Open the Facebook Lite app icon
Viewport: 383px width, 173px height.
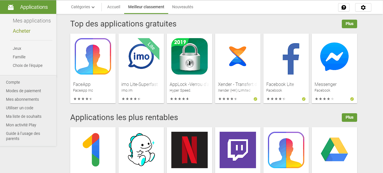(286, 56)
